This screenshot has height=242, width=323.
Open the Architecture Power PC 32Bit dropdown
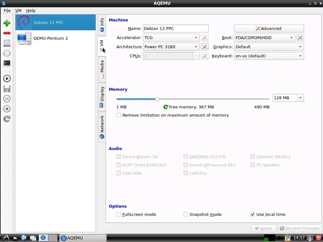171,47
